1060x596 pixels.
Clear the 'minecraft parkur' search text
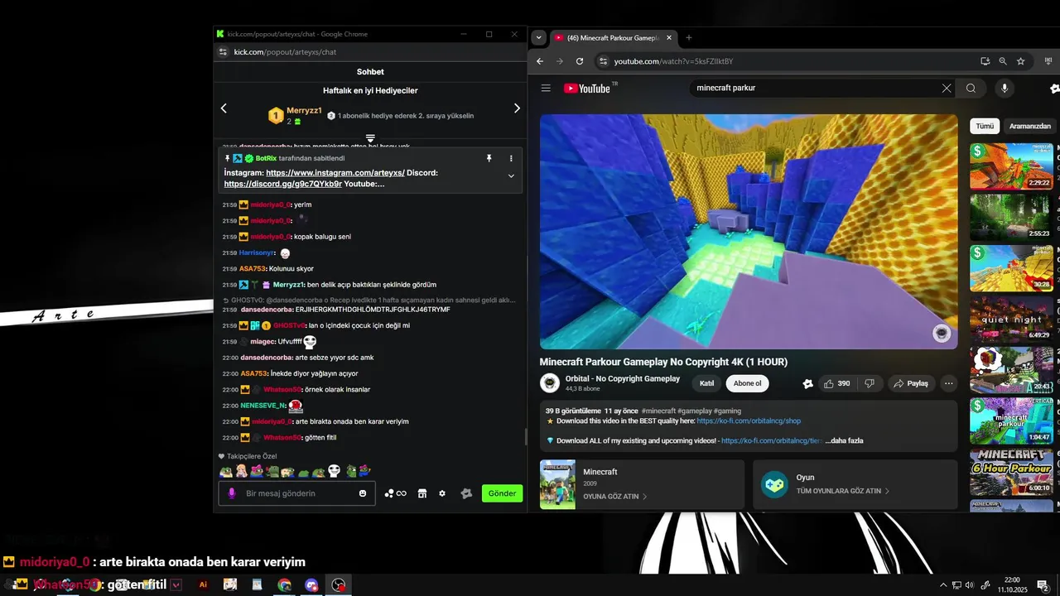(947, 89)
